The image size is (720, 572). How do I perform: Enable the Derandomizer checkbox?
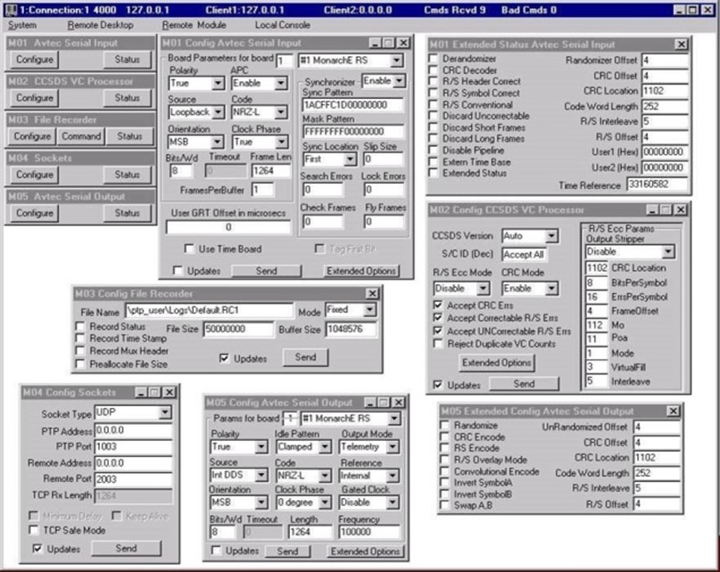coord(434,59)
